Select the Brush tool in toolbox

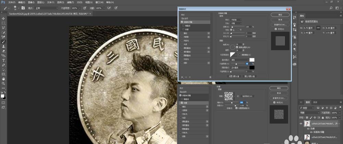pos(3,42)
